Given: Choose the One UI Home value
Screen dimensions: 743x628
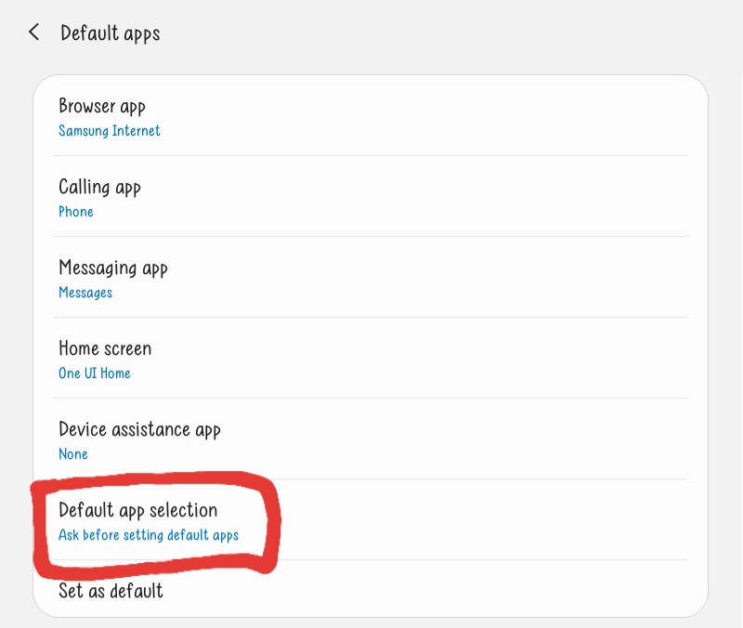Looking at the screenshot, I should click(95, 373).
